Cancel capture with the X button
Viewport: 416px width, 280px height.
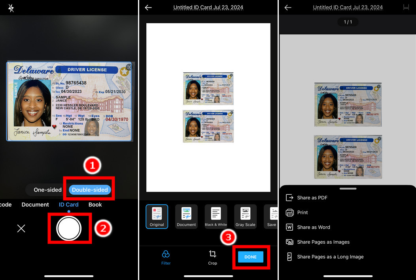[x=21, y=228]
